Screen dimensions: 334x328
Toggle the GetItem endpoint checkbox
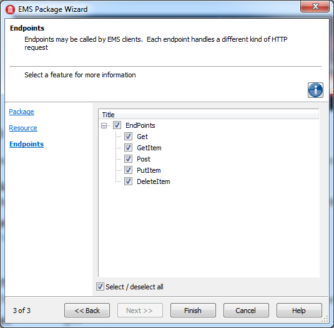point(128,148)
